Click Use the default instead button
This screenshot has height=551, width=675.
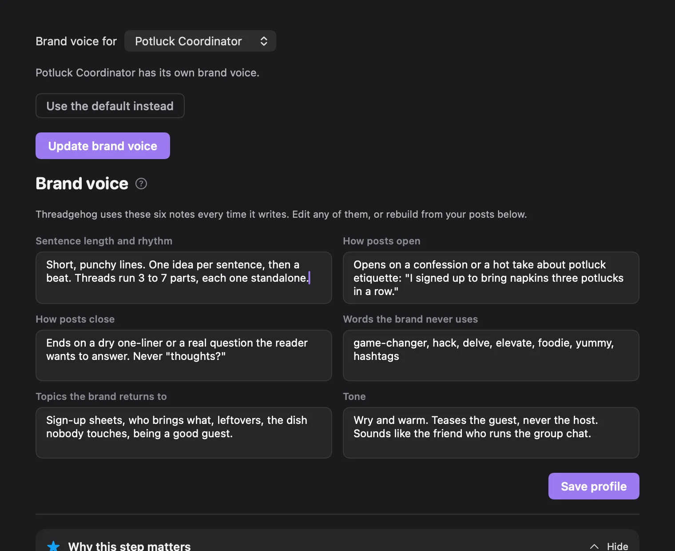coord(110,106)
